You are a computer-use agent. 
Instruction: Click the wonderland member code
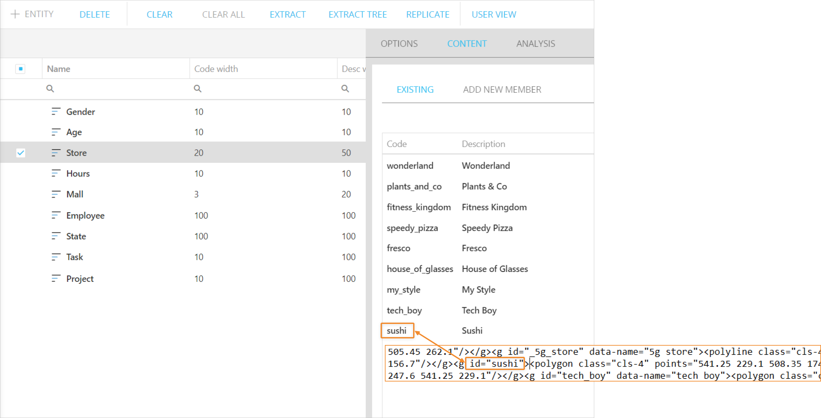click(x=410, y=165)
